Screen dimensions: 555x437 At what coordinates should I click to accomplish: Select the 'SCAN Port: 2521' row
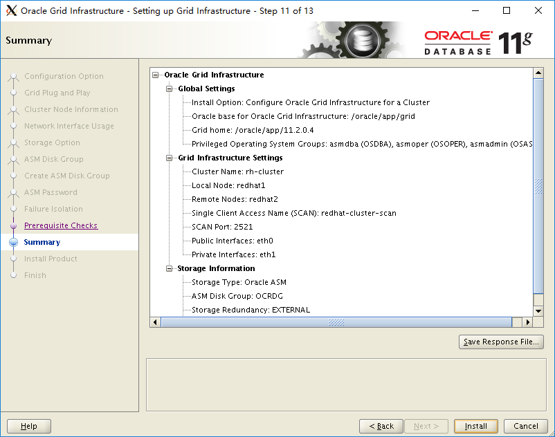click(x=222, y=227)
